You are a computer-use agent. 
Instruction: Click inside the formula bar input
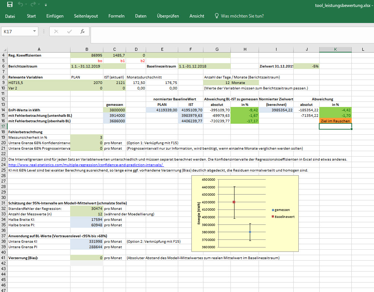pos(230,32)
